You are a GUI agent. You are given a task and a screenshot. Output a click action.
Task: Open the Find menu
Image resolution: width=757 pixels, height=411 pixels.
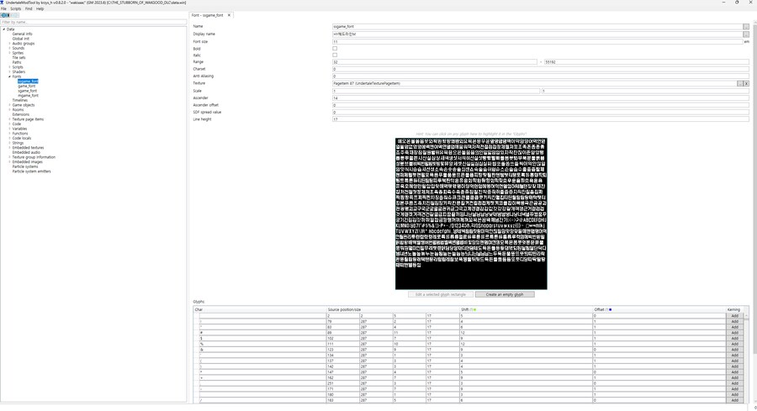(29, 9)
